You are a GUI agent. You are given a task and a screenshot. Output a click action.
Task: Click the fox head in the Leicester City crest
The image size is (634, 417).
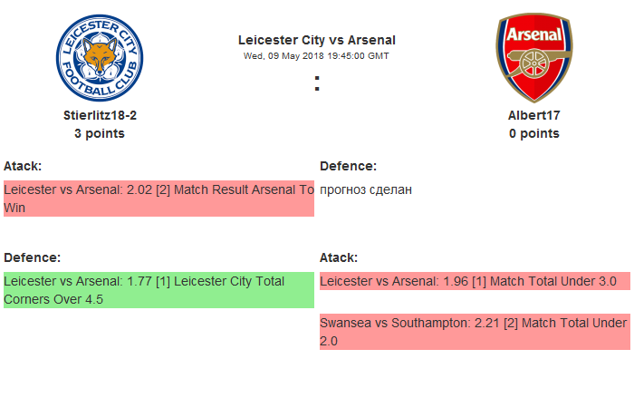click(x=100, y=56)
